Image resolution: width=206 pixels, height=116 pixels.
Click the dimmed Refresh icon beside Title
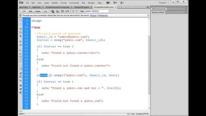pyautogui.click(x=77, y=11)
